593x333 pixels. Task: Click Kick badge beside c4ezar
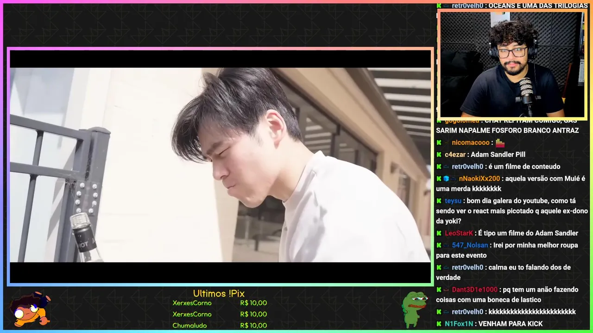coord(439,154)
